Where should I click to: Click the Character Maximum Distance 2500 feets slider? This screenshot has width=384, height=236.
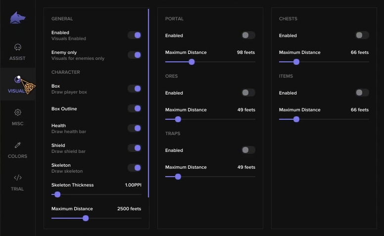pyautogui.click(x=96, y=218)
